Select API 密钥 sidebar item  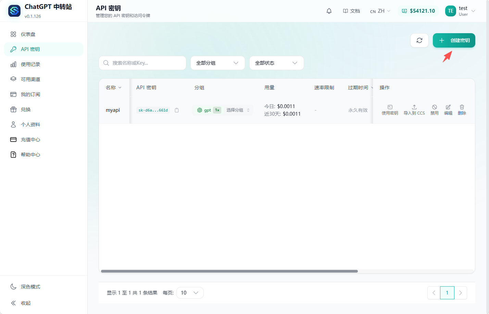43,49
